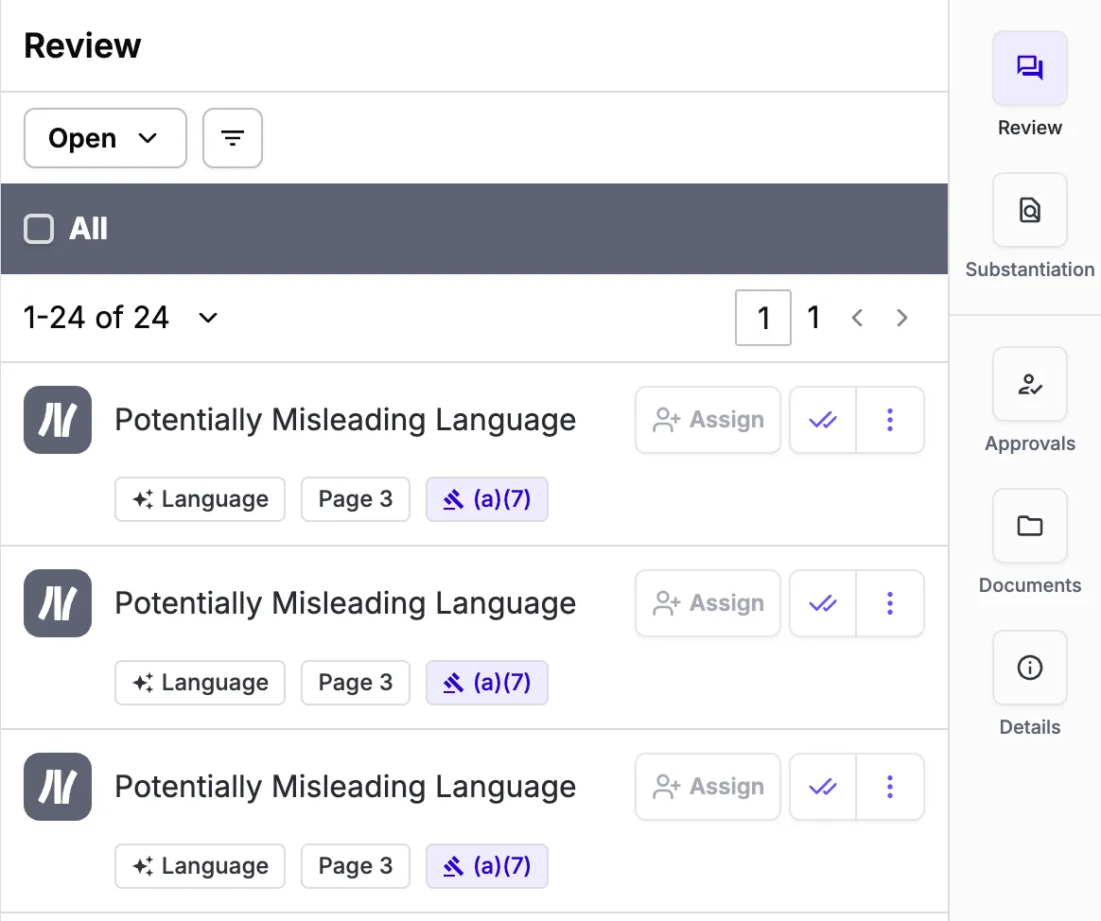This screenshot has height=921, width=1101.
Task: Open the Documents panel
Action: (x=1029, y=526)
